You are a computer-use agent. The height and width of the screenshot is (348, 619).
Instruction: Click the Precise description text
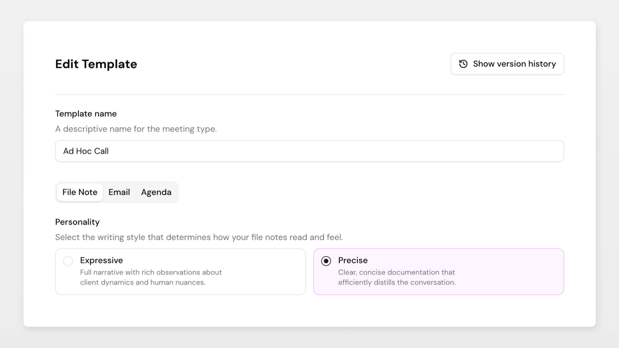coord(397,277)
